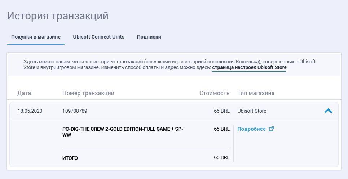Click the История транзакций page heading
348x179 pixels.
58,16
